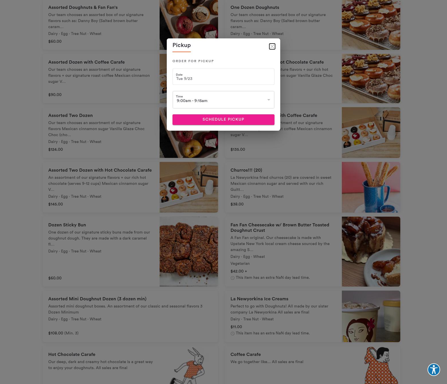Click the One Dozen Doughnuts photo
The image size is (447, 384).
(371, 25)
